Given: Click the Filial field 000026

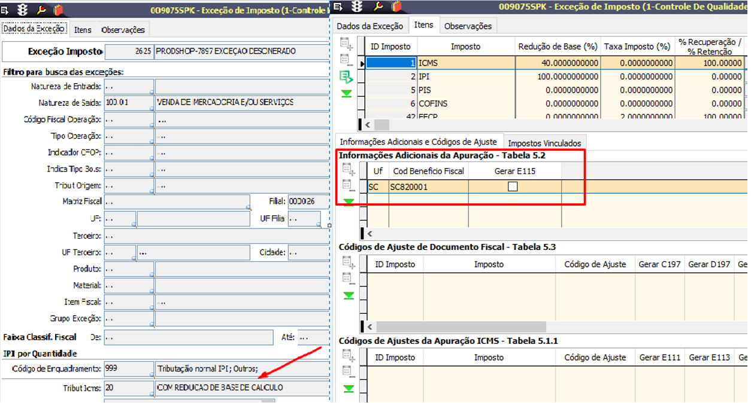Looking at the screenshot, I should click(308, 202).
